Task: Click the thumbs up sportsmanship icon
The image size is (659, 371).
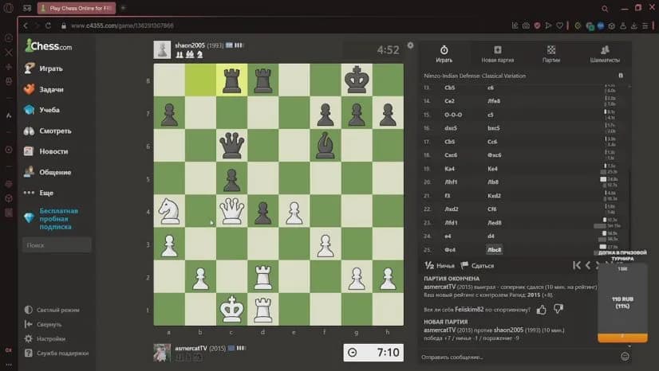Action: 542,308
